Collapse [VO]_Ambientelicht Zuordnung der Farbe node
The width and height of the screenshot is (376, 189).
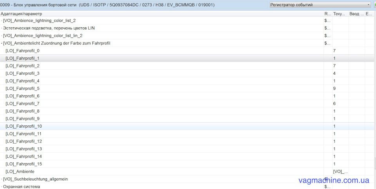coord(2,43)
